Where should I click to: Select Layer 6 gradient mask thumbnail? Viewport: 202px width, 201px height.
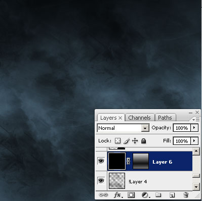tap(141, 161)
